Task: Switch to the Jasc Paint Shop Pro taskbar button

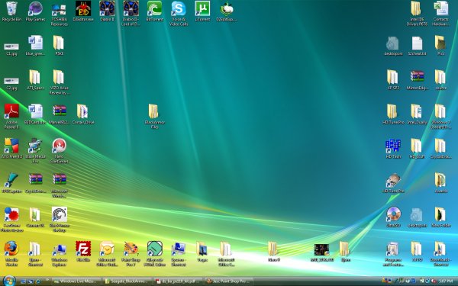Action: click(x=229, y=281)
